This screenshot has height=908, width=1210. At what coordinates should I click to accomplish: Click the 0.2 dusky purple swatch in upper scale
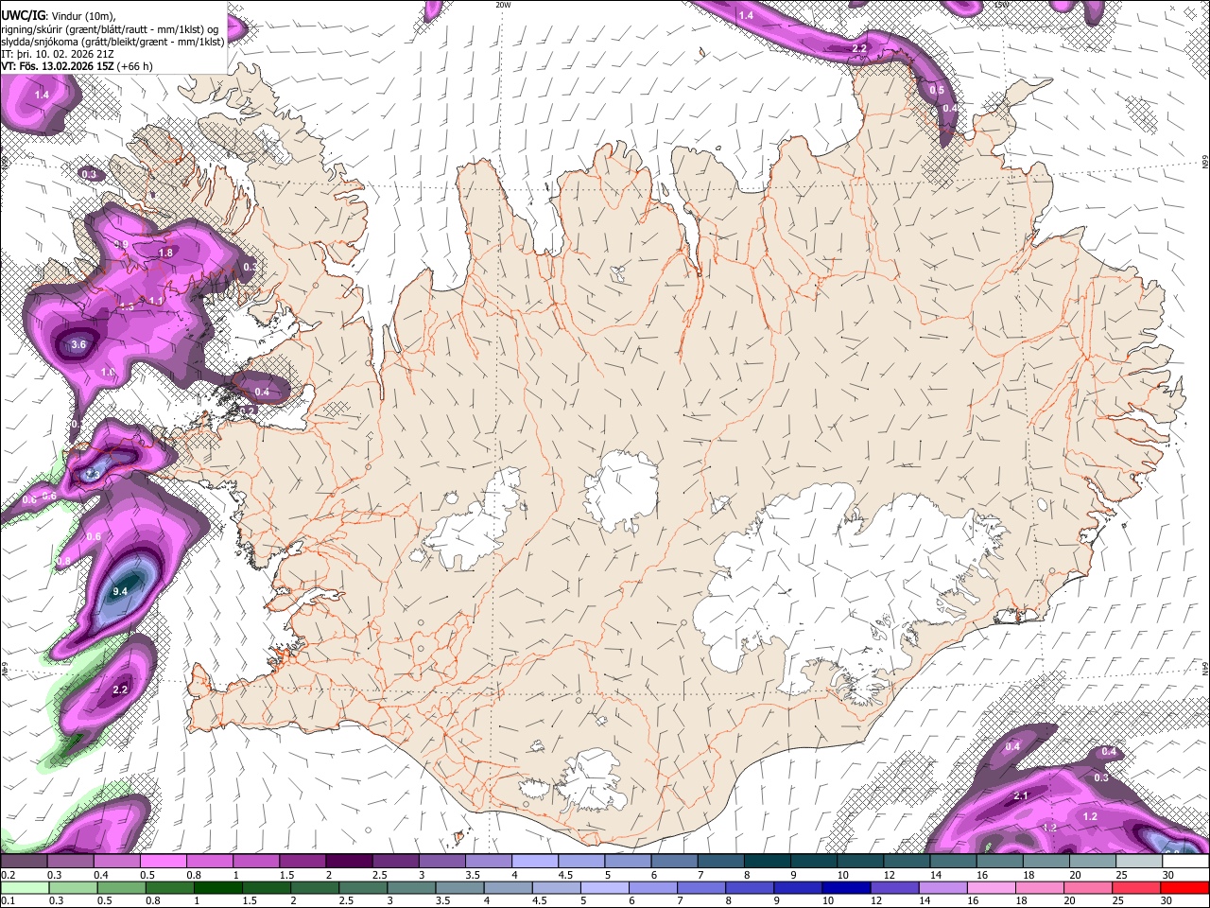[x=24, y=861]
